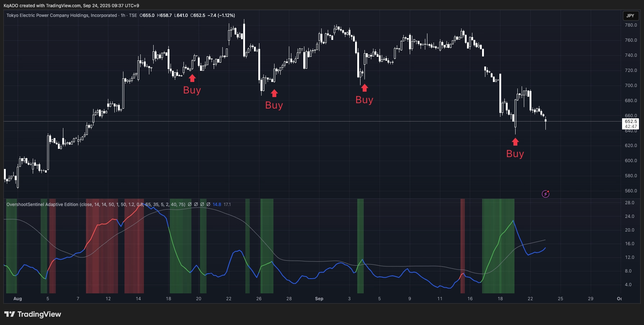Click the 580.0 price scale label
The height and width of the screenshot is (325, 644).
631,176
